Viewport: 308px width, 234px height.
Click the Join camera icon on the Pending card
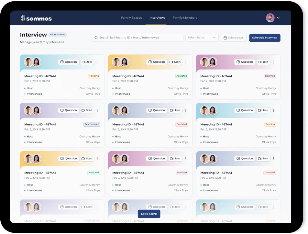click(x=83, y=62)
